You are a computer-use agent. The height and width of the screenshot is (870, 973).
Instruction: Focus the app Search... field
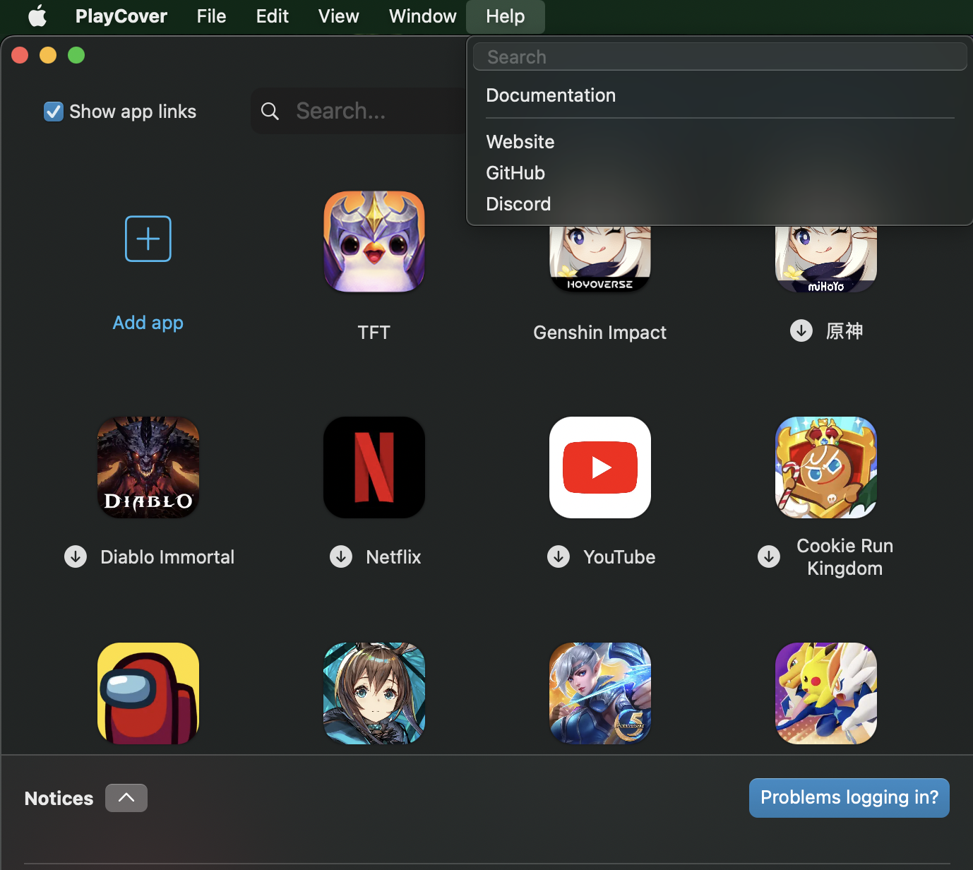(359, 111)
